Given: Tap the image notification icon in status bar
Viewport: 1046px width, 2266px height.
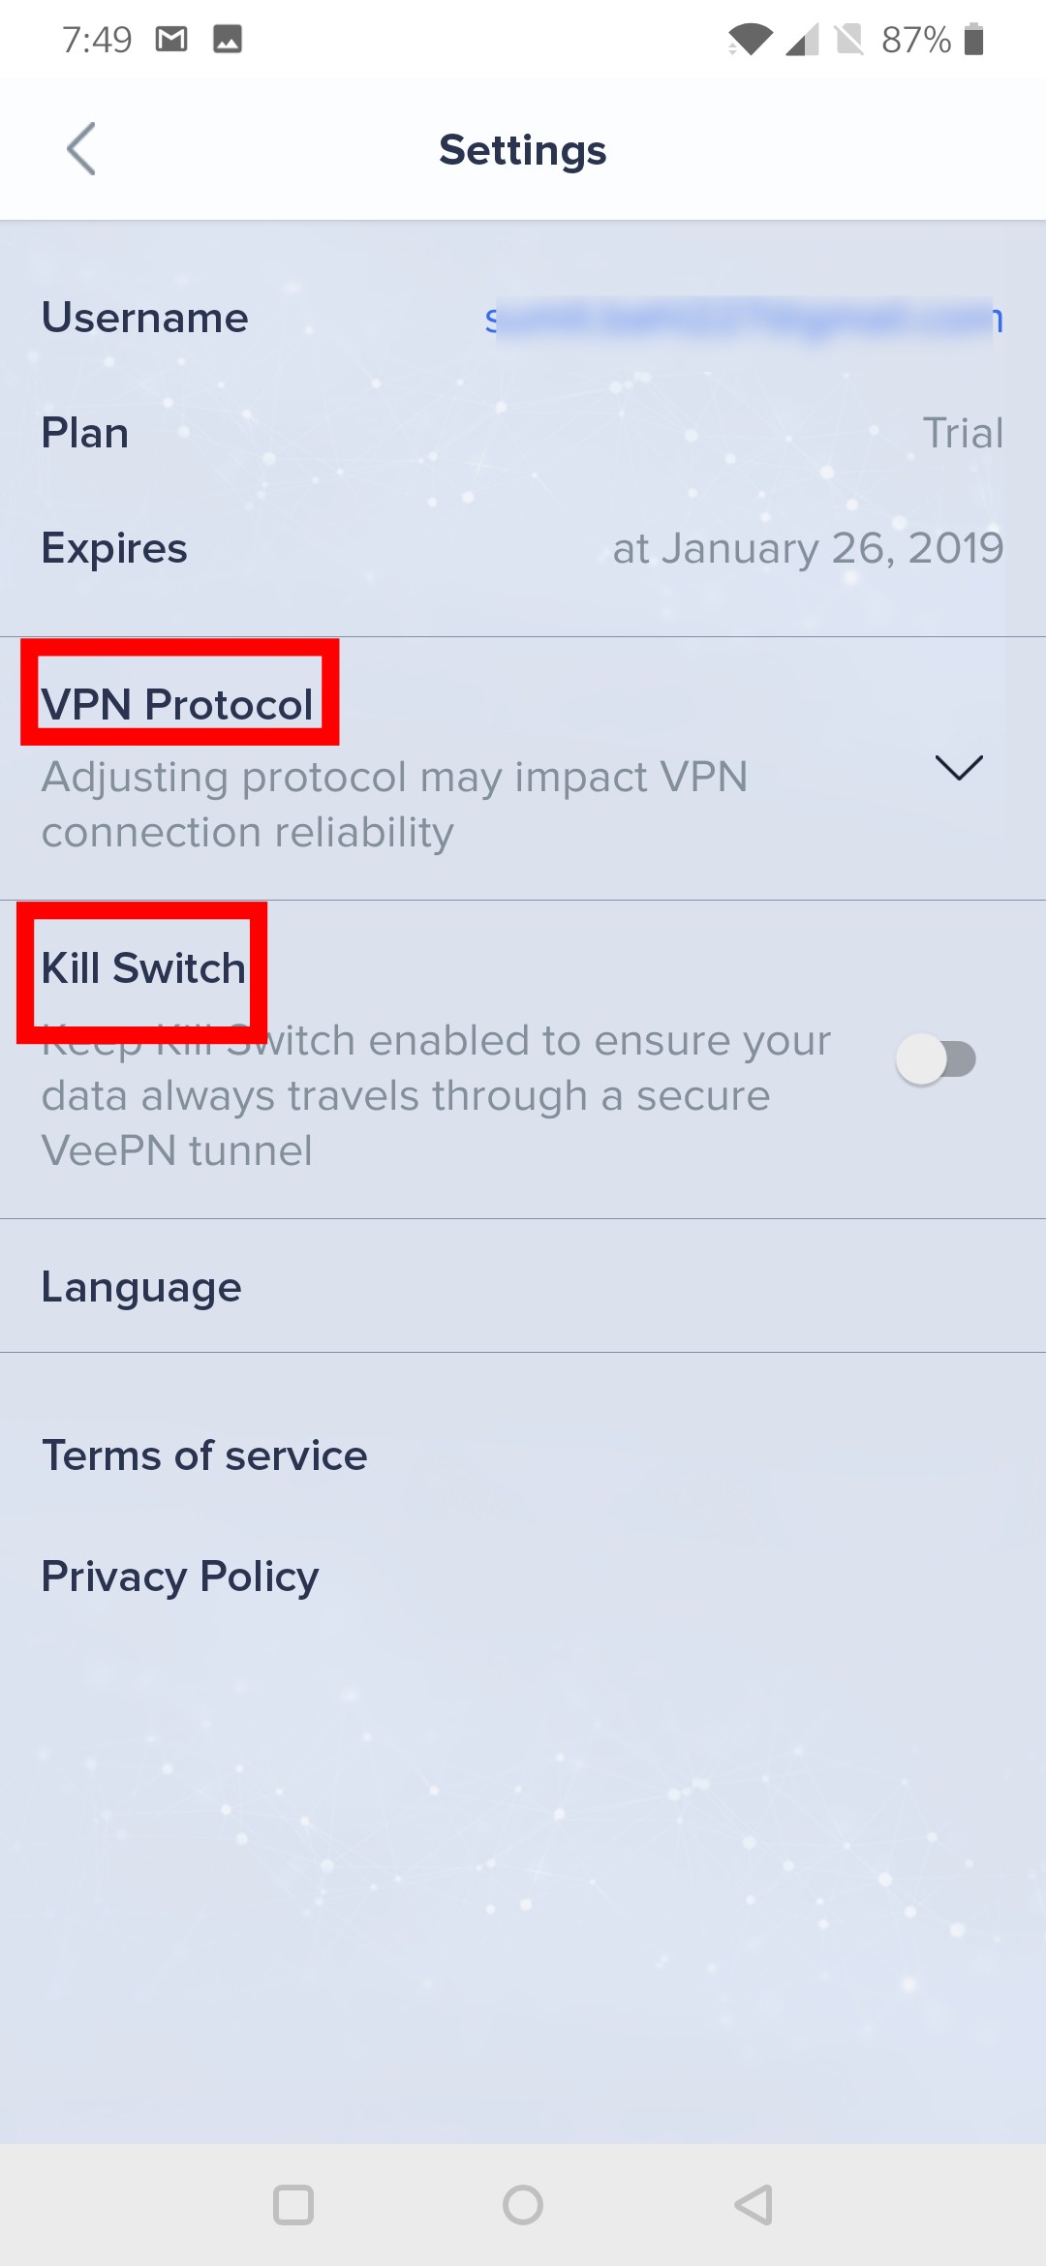Looking at the screenshot, I should click(x=228, y=40).
